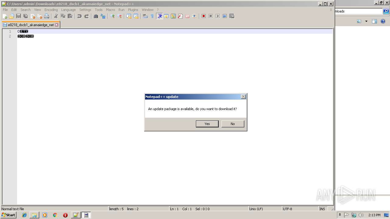Screen dimensions: 390x219
Task: Toggle Show All Characters
Action: click(x=152, y=16)
